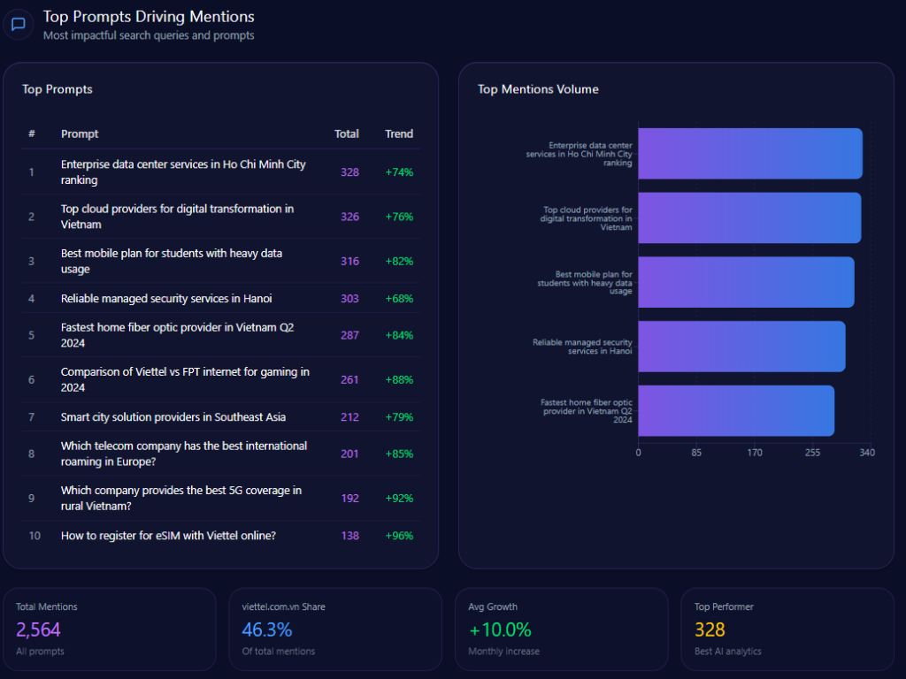Click the Smart city solution providers row

(173, 417)
